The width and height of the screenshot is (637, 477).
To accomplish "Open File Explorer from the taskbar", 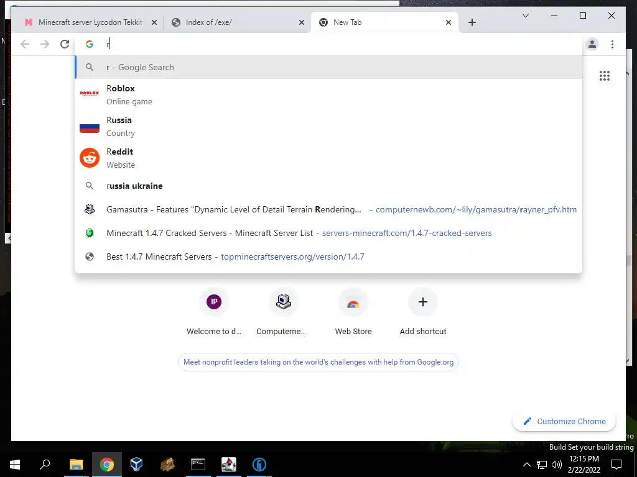I will pos(76,465).
